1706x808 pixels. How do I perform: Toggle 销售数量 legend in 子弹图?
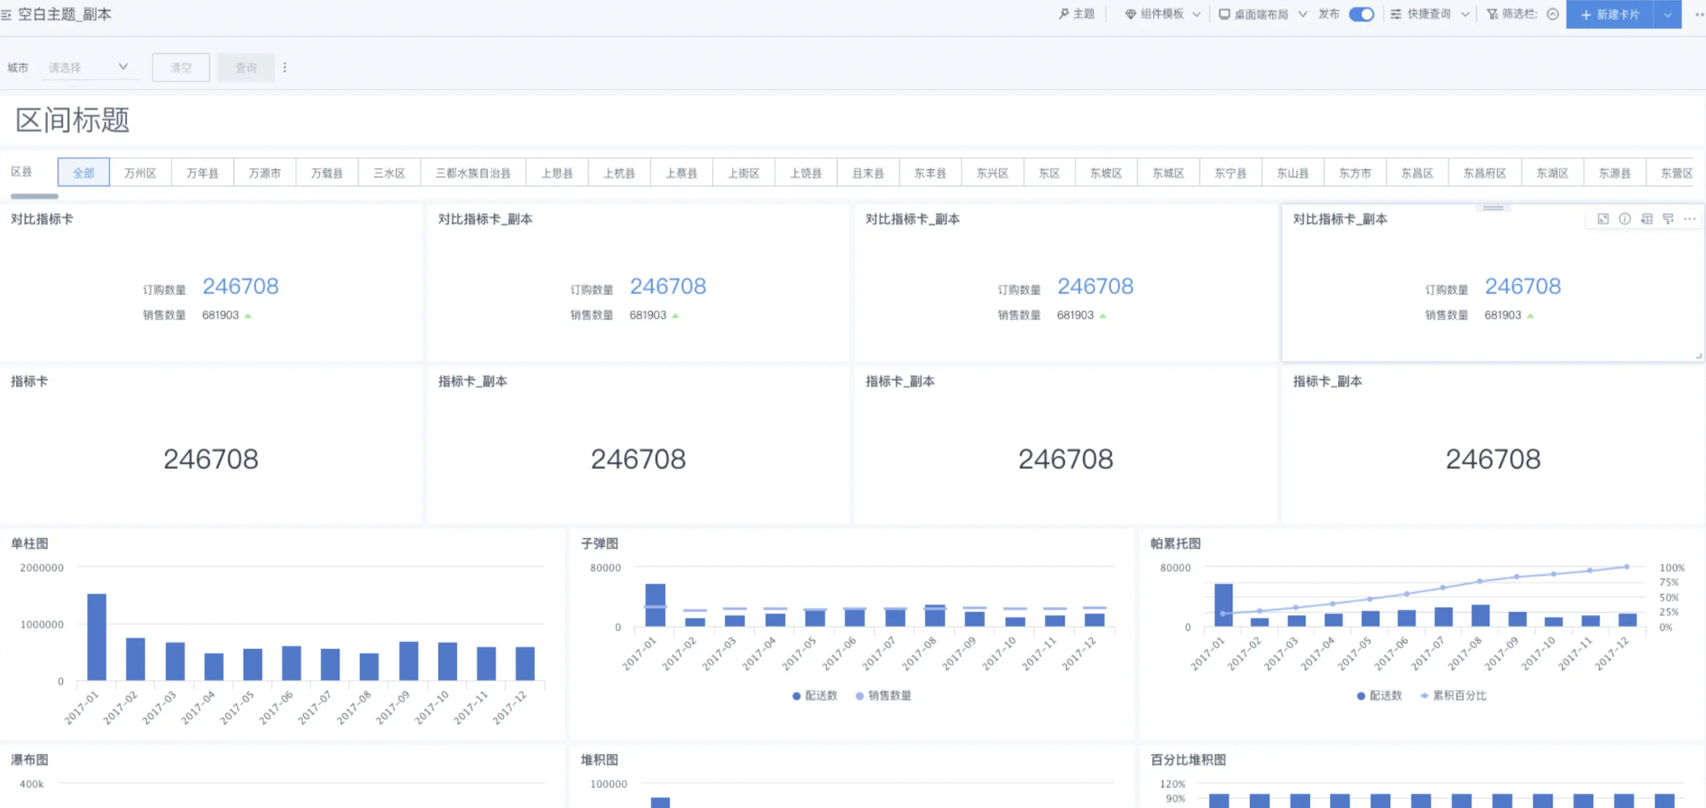point(883,695)
